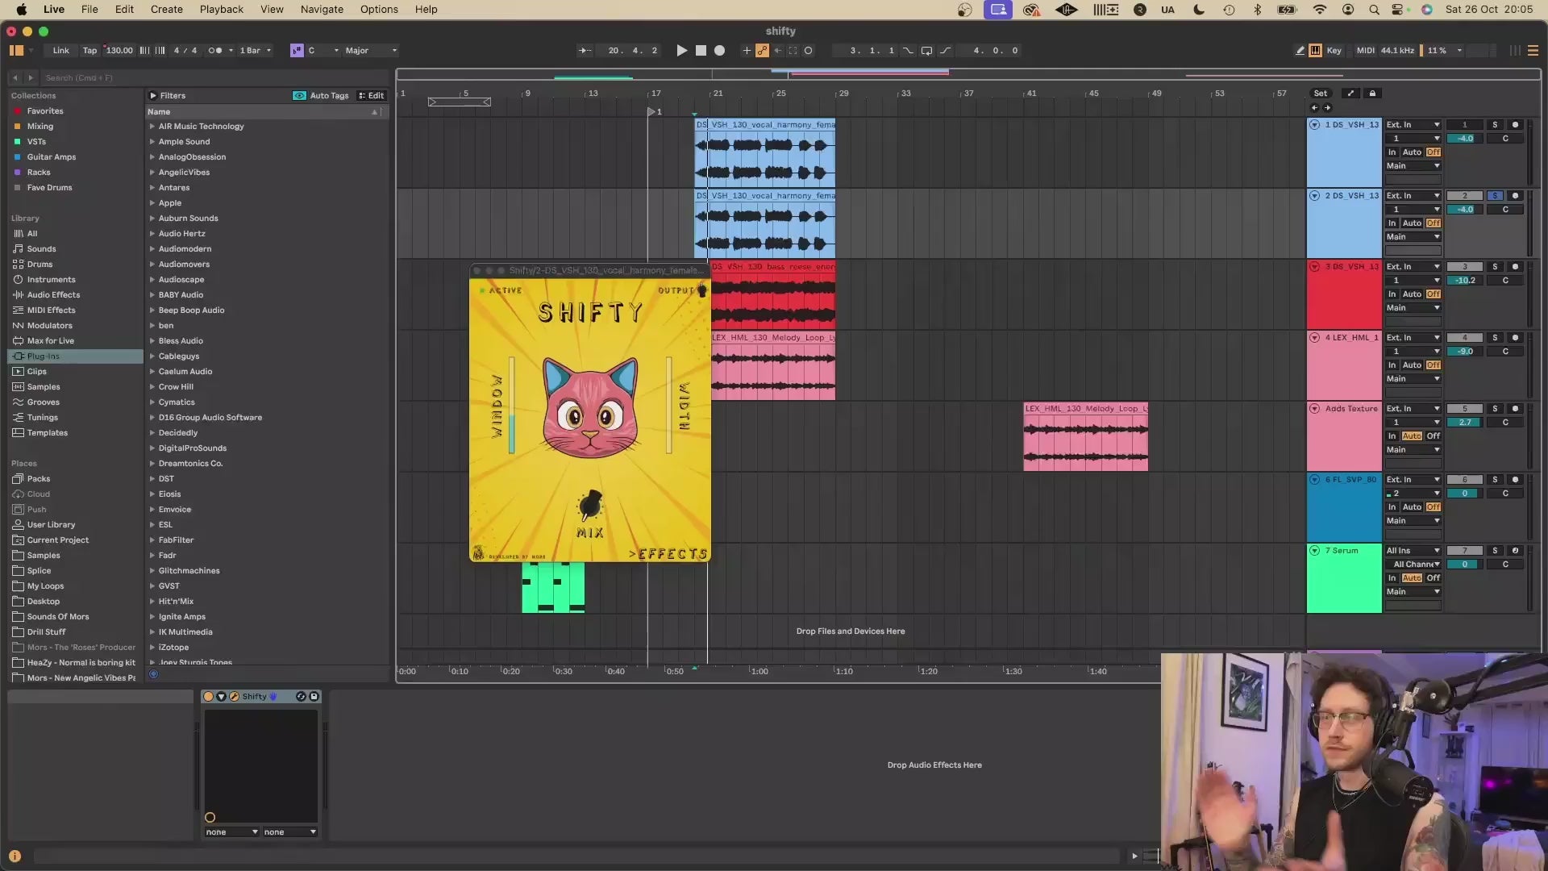This screenshot has height=871, width=1548.
Task: Jump to the next locator arrow
Action: pyautogui.click(x=1328, y=108)
